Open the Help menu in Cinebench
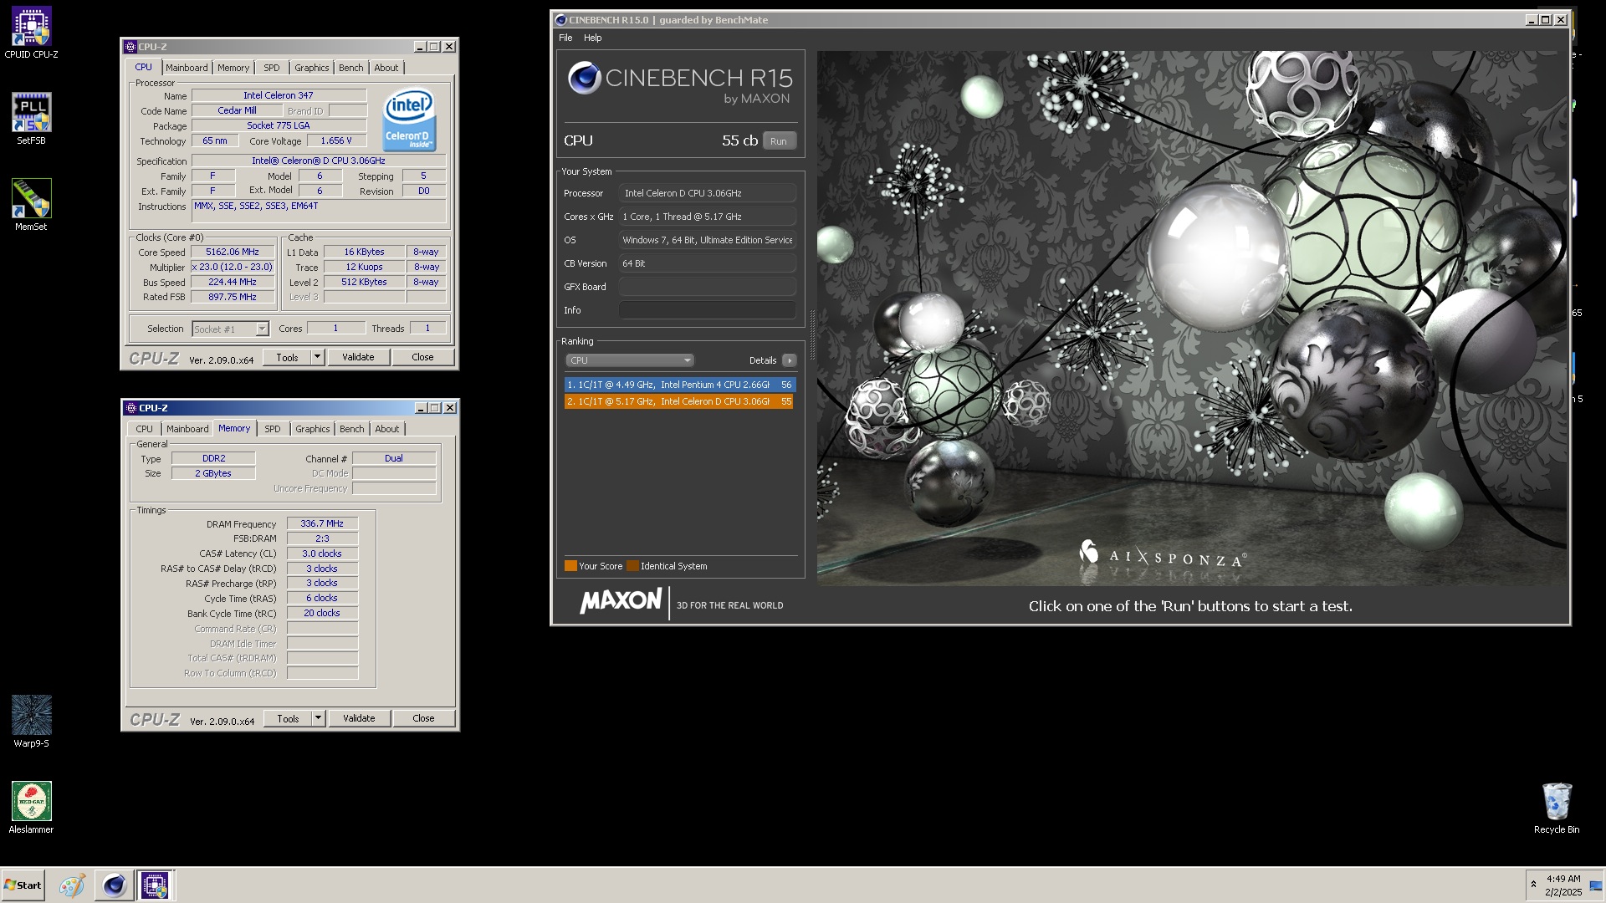The image size is (1606, 903). point(592,38)
